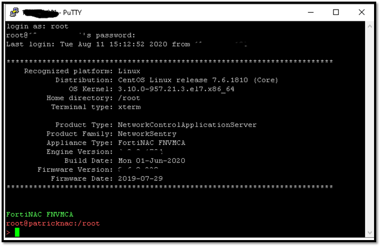Click the green terminal cursor block
The image size is (381, 247).
coord(17,232)
